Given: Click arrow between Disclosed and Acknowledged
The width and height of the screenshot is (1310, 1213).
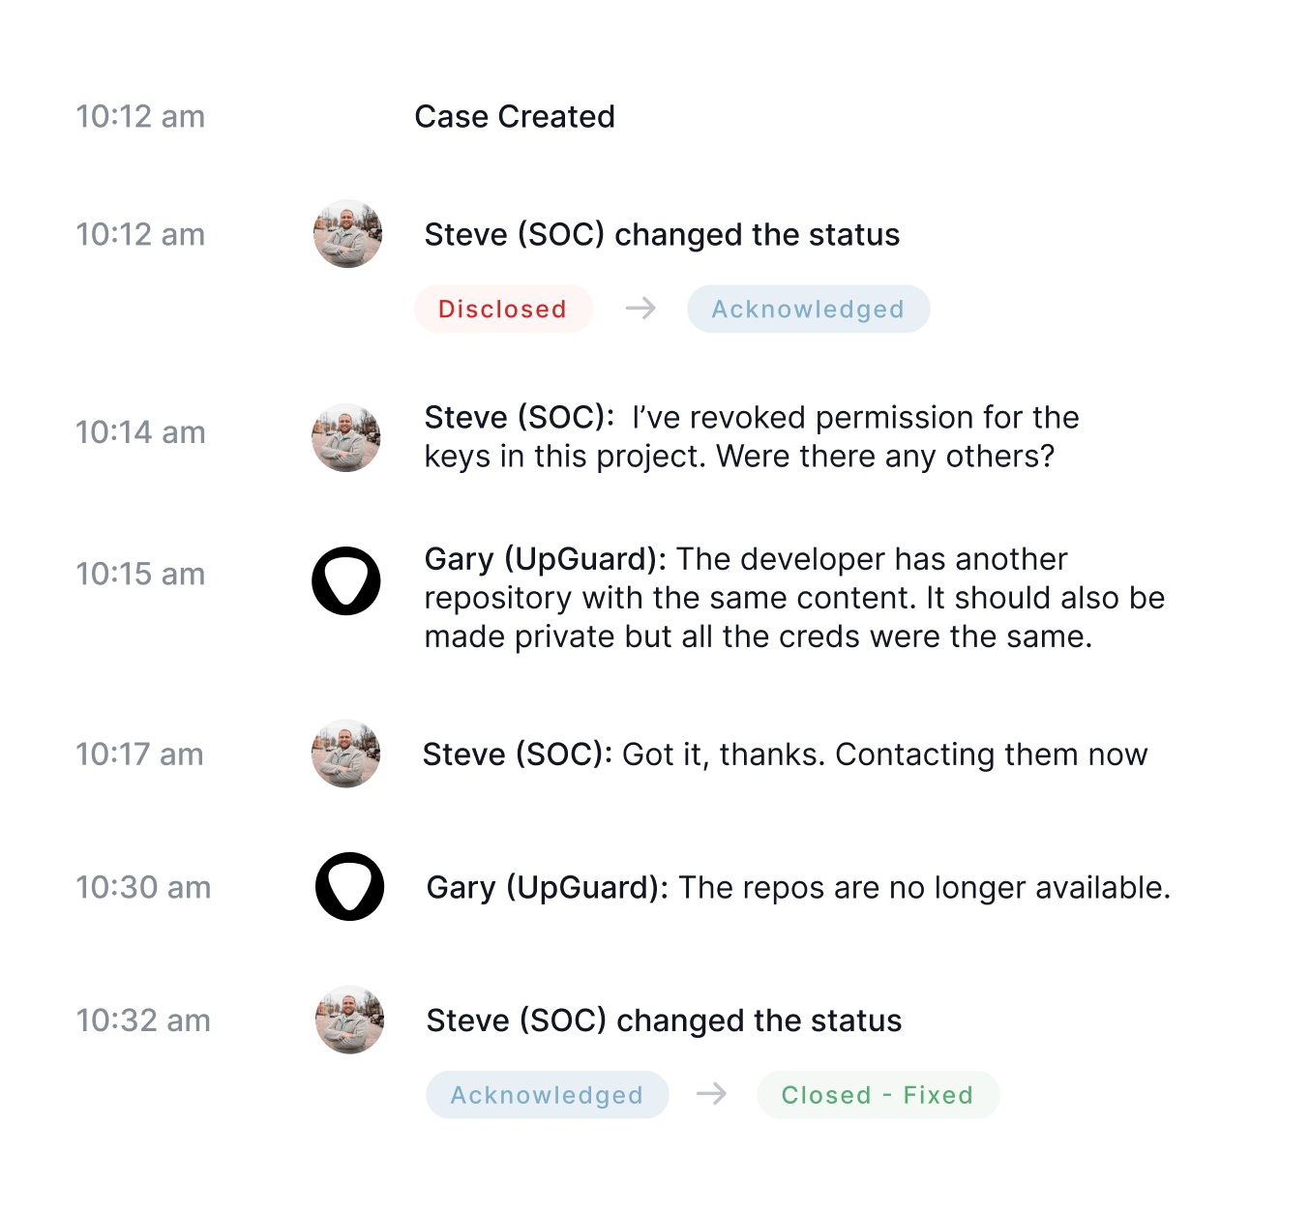Looking at the screenshot, I should coord(640,309).
